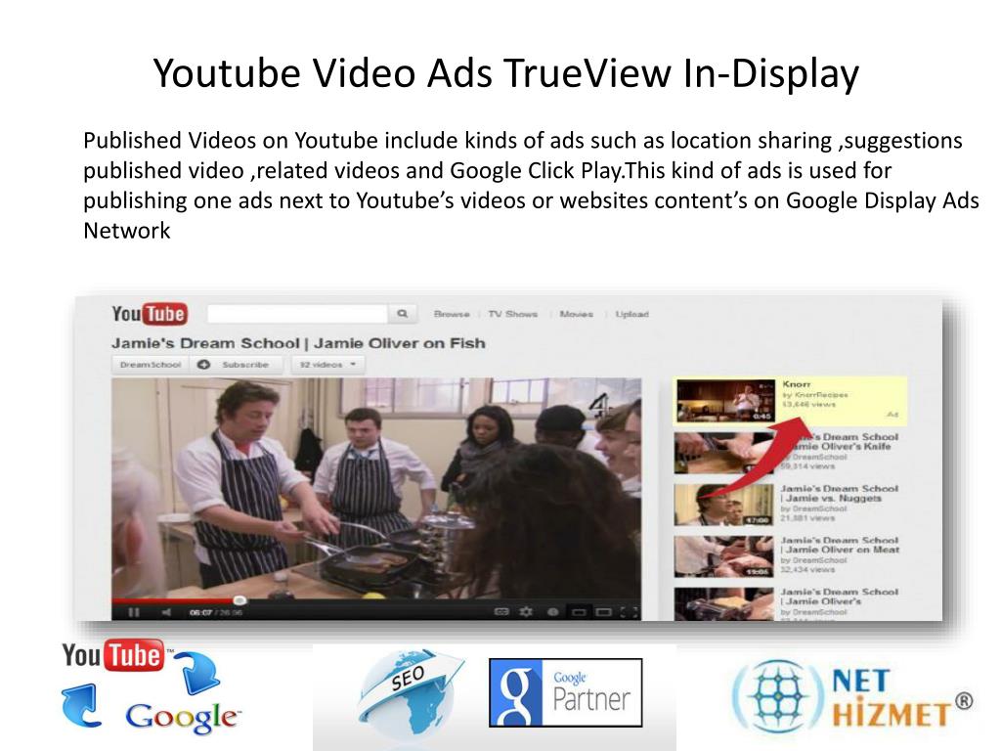The image size is (1001, 751).
Task: Open the Jamie Oliver on Meat thumbnail
Action: 724,556
